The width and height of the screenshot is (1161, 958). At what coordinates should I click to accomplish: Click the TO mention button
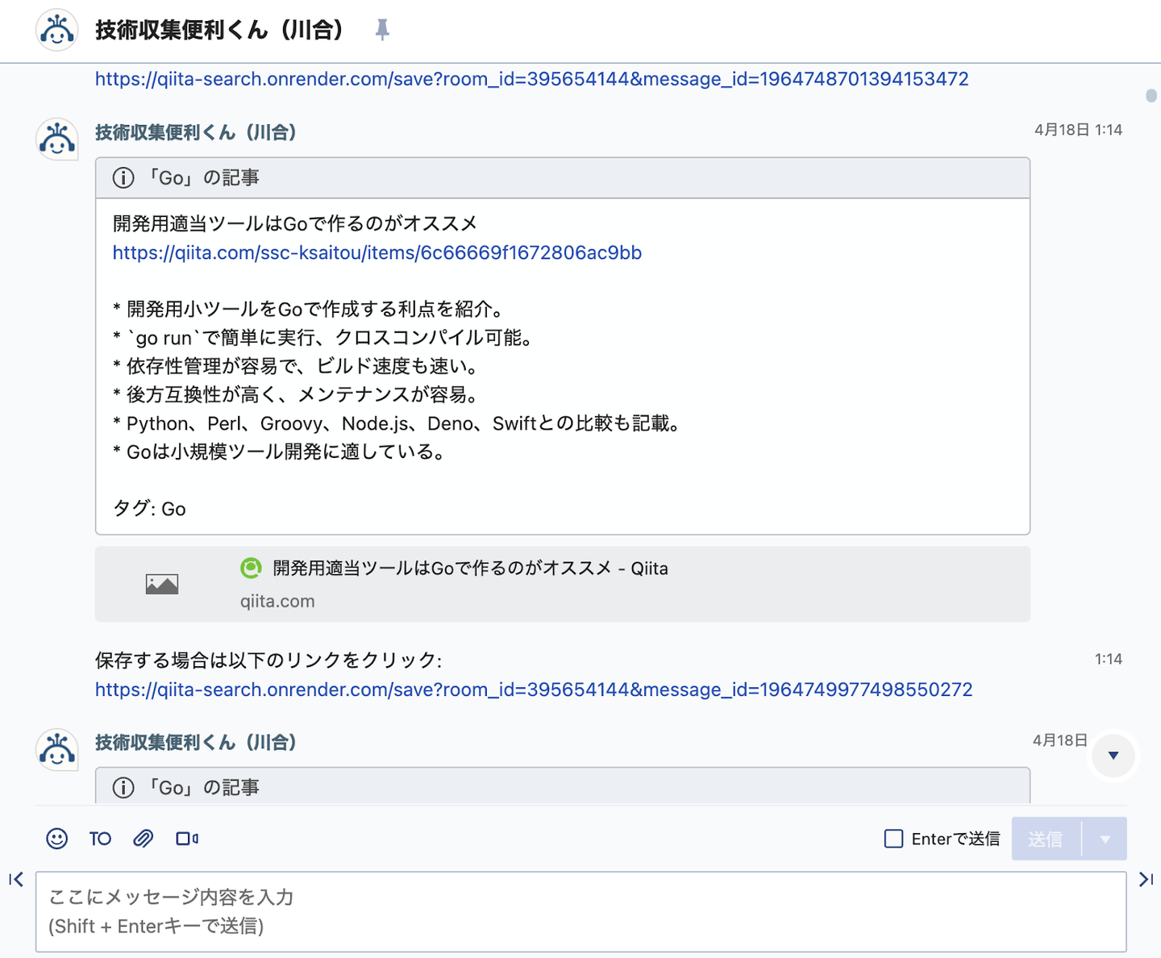pos(100,839)
